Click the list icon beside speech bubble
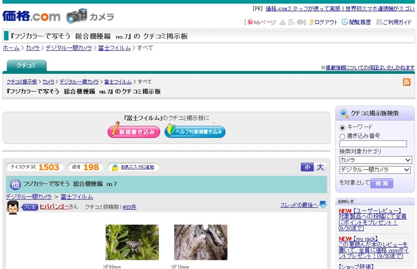417x269 pixels. (291, 22)
